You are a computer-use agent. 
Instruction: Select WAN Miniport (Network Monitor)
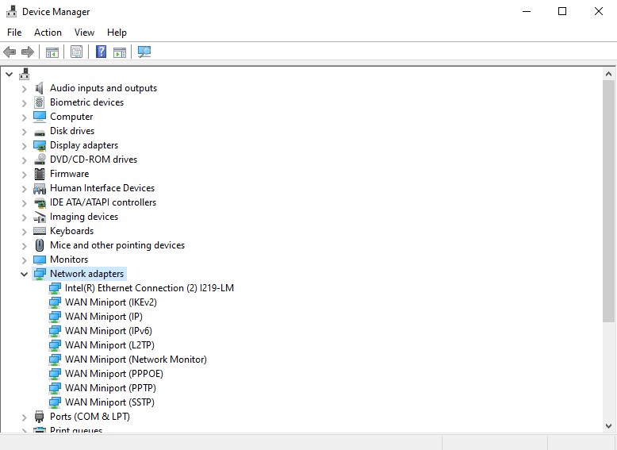[x=136, y=360]
